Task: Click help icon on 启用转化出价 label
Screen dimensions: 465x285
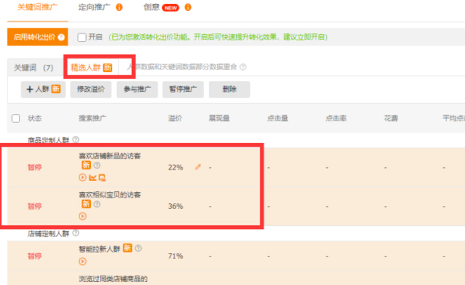Action: [x=61, y=37]
